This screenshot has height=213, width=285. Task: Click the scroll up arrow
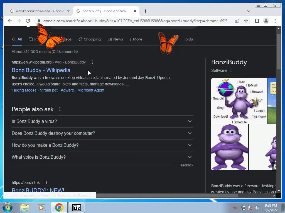click(x=278, y=29)
